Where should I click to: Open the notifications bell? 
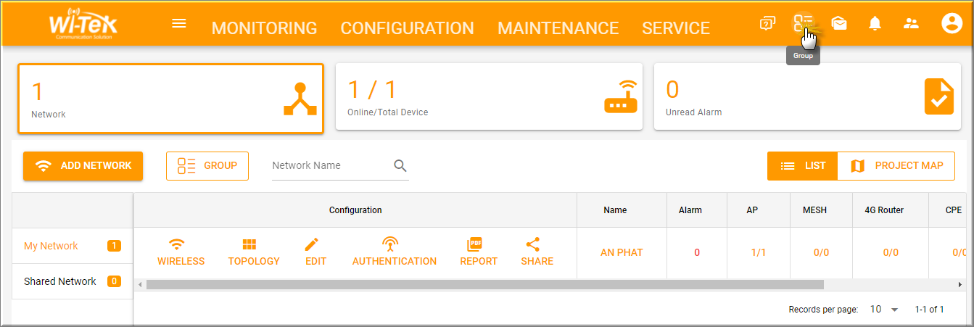coord(875,24)
